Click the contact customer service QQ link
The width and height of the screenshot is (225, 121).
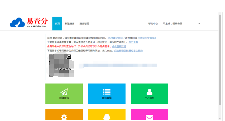pos(146,38)
